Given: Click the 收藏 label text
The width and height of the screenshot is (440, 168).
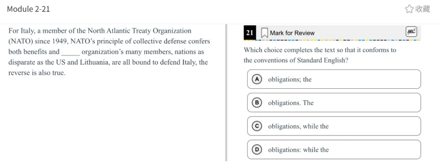Looking at the screenshot, I should (x=422, y=9).
